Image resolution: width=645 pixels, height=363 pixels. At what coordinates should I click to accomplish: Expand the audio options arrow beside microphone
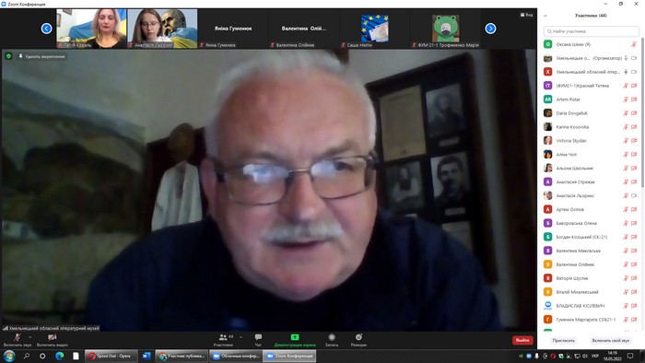[29, 337]
